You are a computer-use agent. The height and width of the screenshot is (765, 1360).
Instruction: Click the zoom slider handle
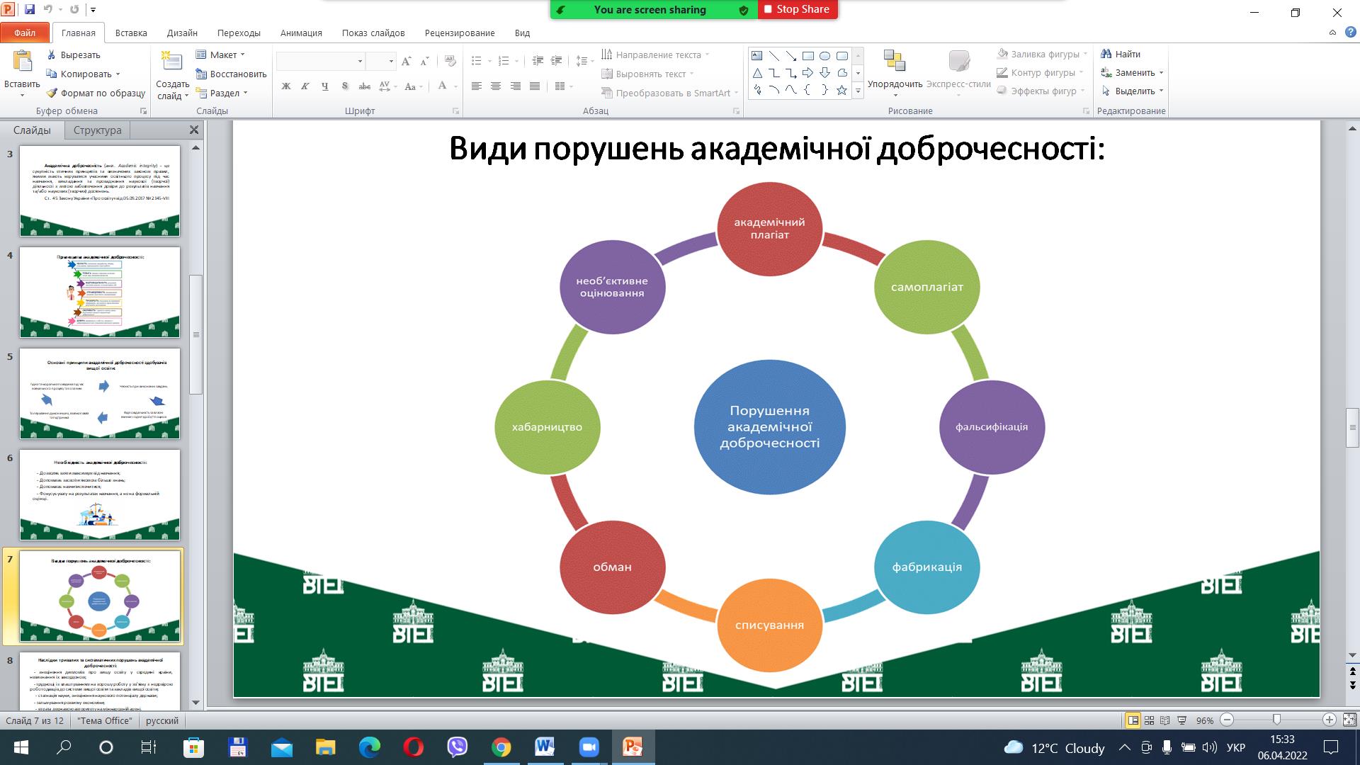1276,720
